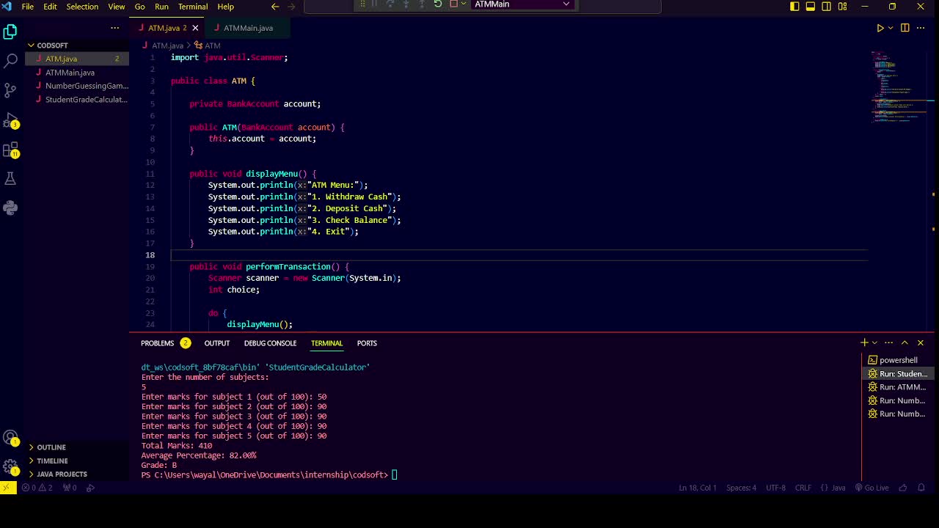The image size is (939, 528).
Task: Toggle the secondary side bar visibility
Action: click(827, 7)
